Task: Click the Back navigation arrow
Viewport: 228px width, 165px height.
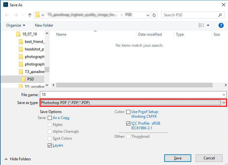Action: 7,15
